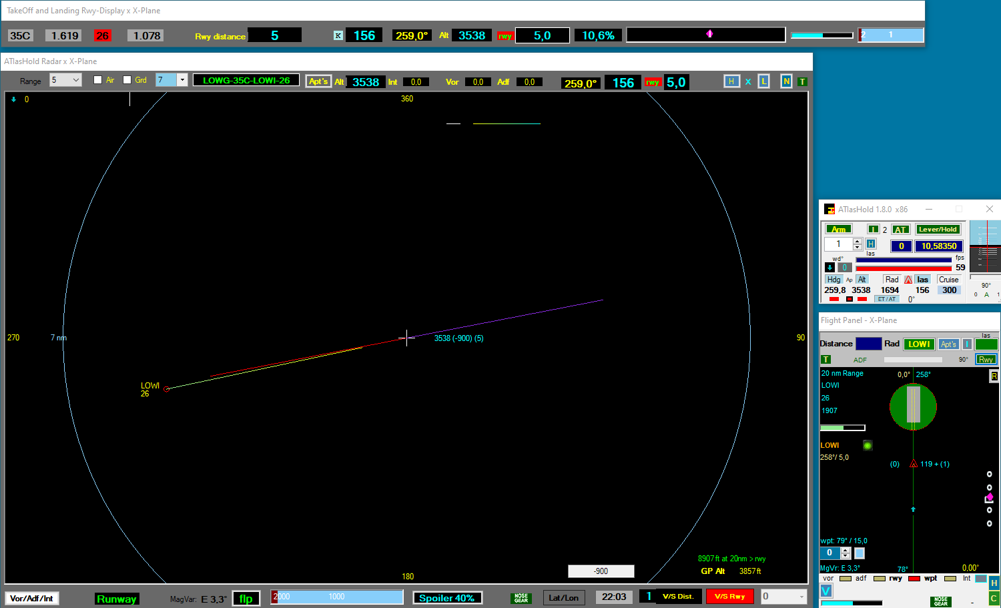
Task: Click the red rwy indicator in Rwy-Display bar
Action: tap(505, 36)
